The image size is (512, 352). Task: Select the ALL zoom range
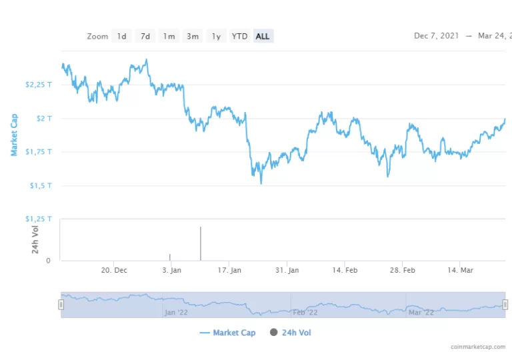[x=263, y=36]
